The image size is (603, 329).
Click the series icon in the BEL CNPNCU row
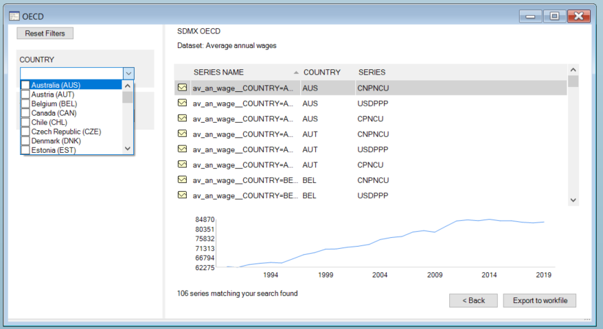click(x=182, y=180)
